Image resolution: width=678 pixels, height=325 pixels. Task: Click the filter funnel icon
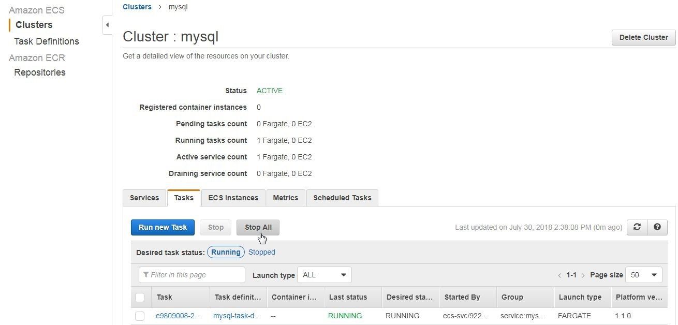point(146,275)
